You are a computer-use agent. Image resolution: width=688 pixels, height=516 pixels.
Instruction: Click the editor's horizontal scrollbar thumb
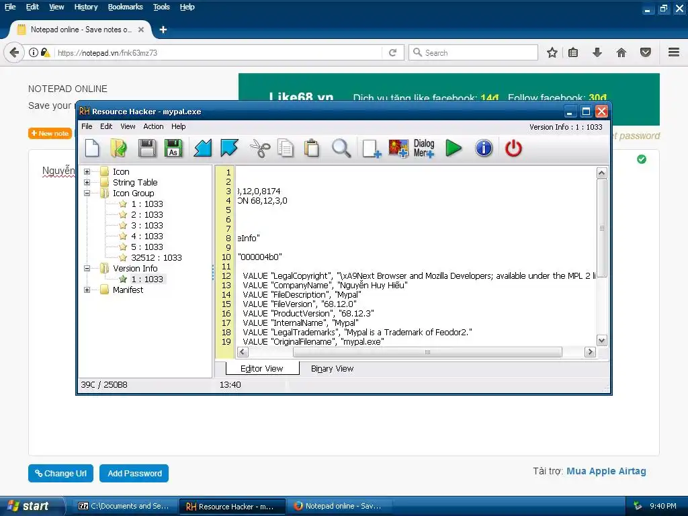pos(427,352)
